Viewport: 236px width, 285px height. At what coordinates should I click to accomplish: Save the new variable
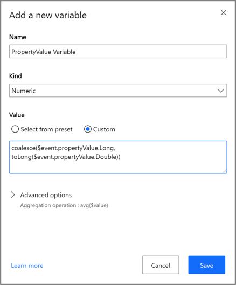point(207,265)
